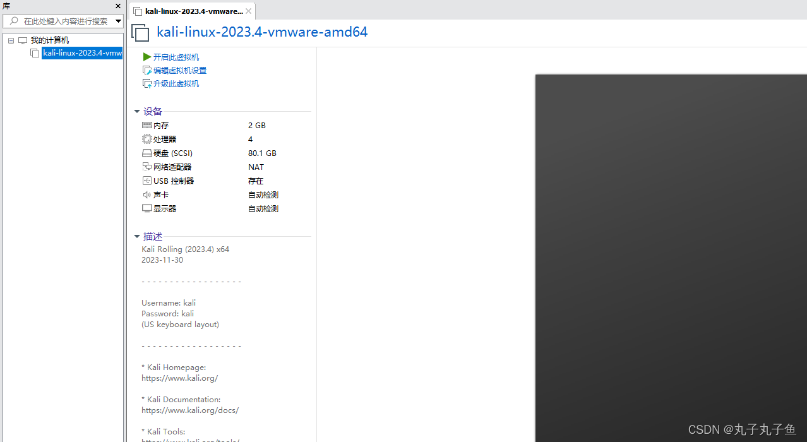
Task: Click the hard disk icon
Action: coord(147,153)
